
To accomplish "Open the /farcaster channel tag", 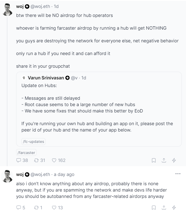I will [x=26, y=153].
